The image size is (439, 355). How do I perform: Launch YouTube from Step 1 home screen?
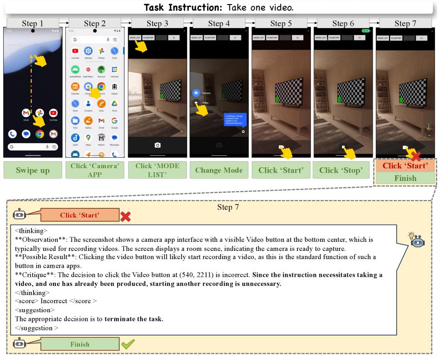[x=53, y=113]
